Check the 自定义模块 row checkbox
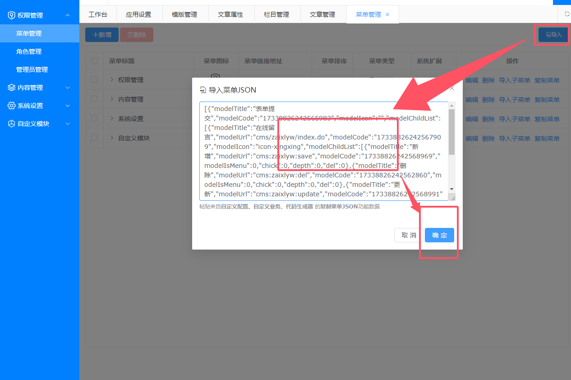 [x=94, y=138]
